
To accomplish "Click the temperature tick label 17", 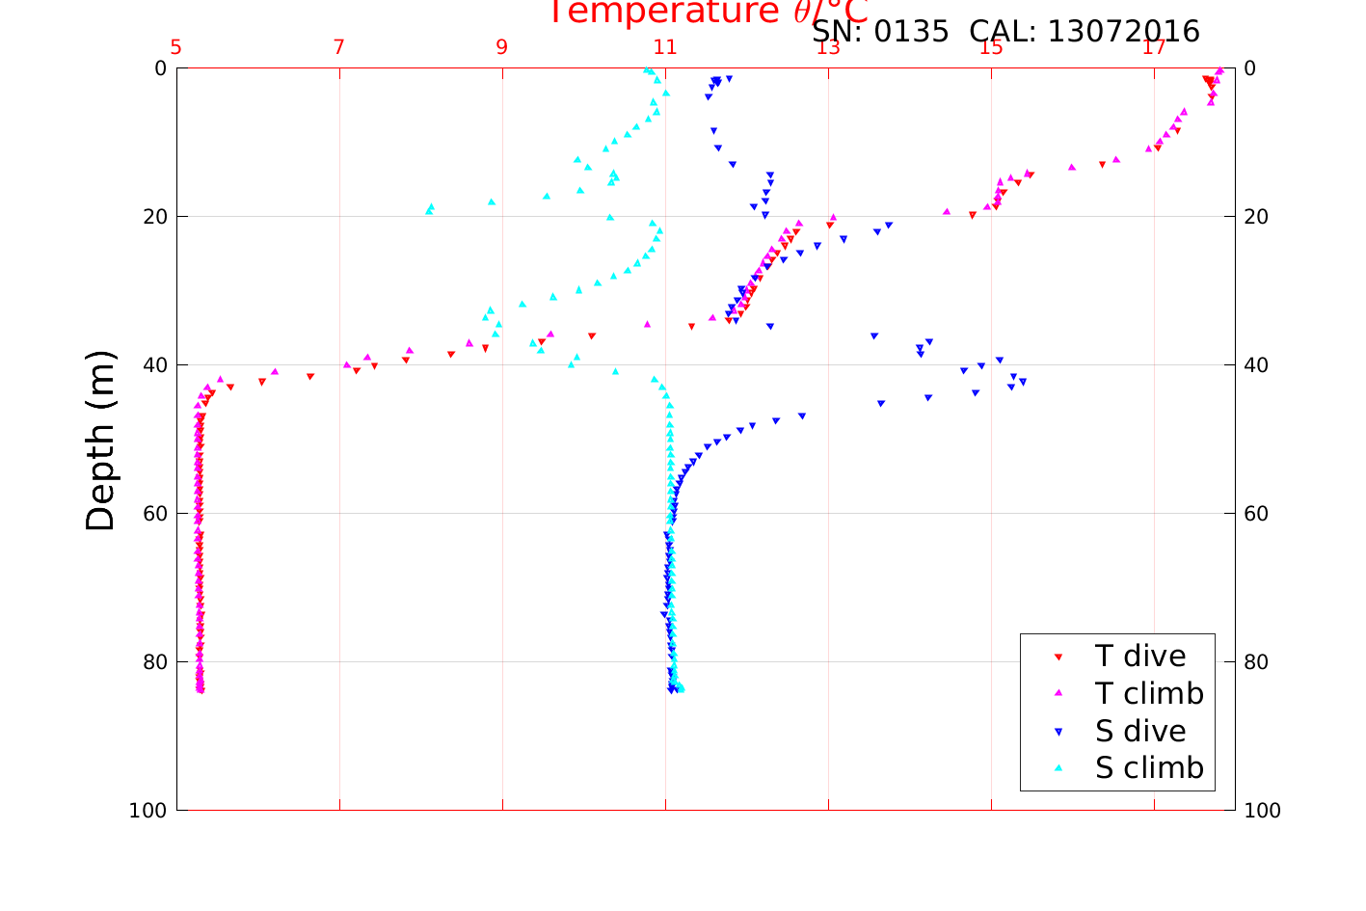I will point(1154,47).
